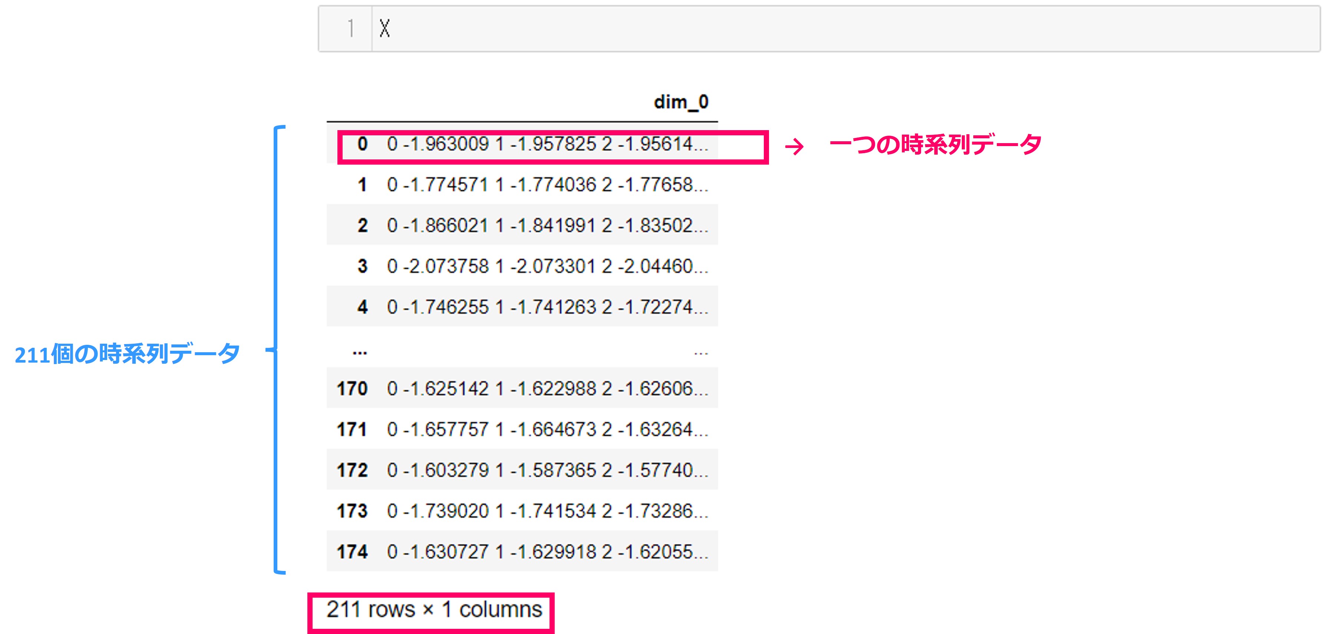Select row 171 value starting with -1.657757
This screenshot has height=634, width=1330.
pos(547,430)
